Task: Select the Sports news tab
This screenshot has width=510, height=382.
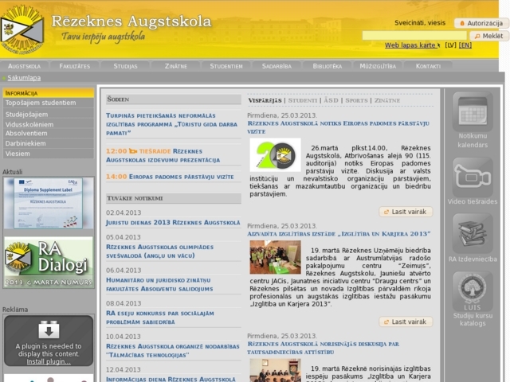Action: pyautogui.click(x=356, y=100)
